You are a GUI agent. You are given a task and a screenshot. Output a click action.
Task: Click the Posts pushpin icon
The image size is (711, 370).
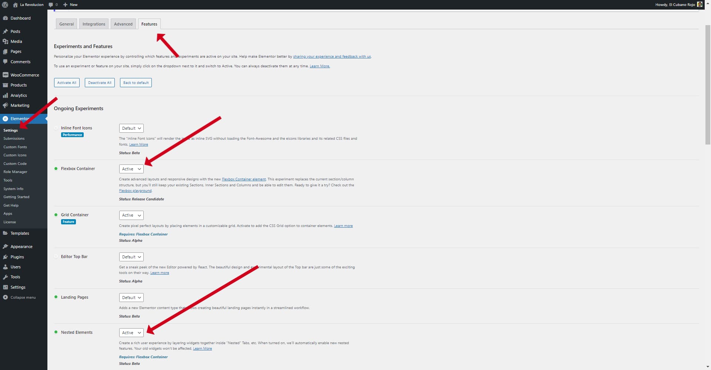tap(5, 31)
